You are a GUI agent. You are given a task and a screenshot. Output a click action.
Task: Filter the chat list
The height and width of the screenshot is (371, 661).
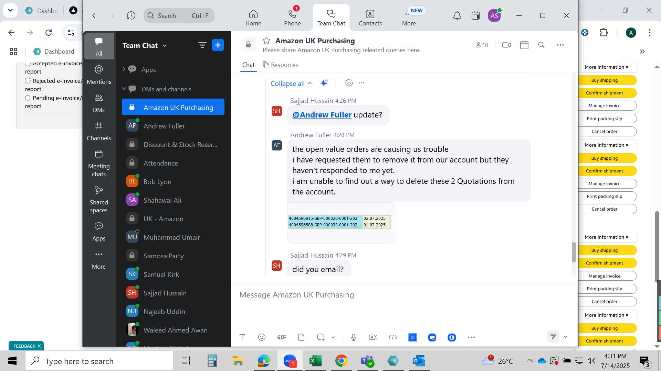click(x=202, y=45)
